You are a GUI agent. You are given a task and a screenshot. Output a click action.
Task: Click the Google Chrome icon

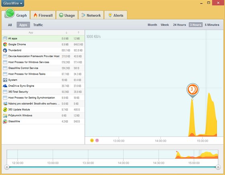(x=5, y=44)
